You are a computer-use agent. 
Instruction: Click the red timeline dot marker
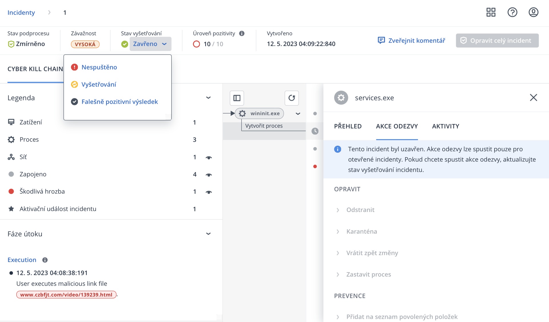315,167
